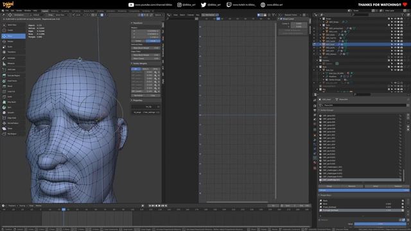Select the Select Box tool
Screen dimensions: 411x231
tap(13, 25)
